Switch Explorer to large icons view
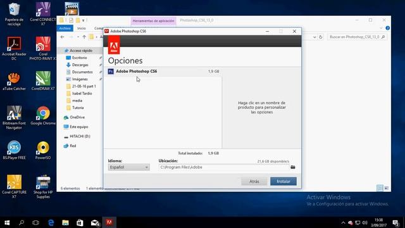The width and height of the screenshot is (405, 228). pyautogui.click(x=387, y=188)
